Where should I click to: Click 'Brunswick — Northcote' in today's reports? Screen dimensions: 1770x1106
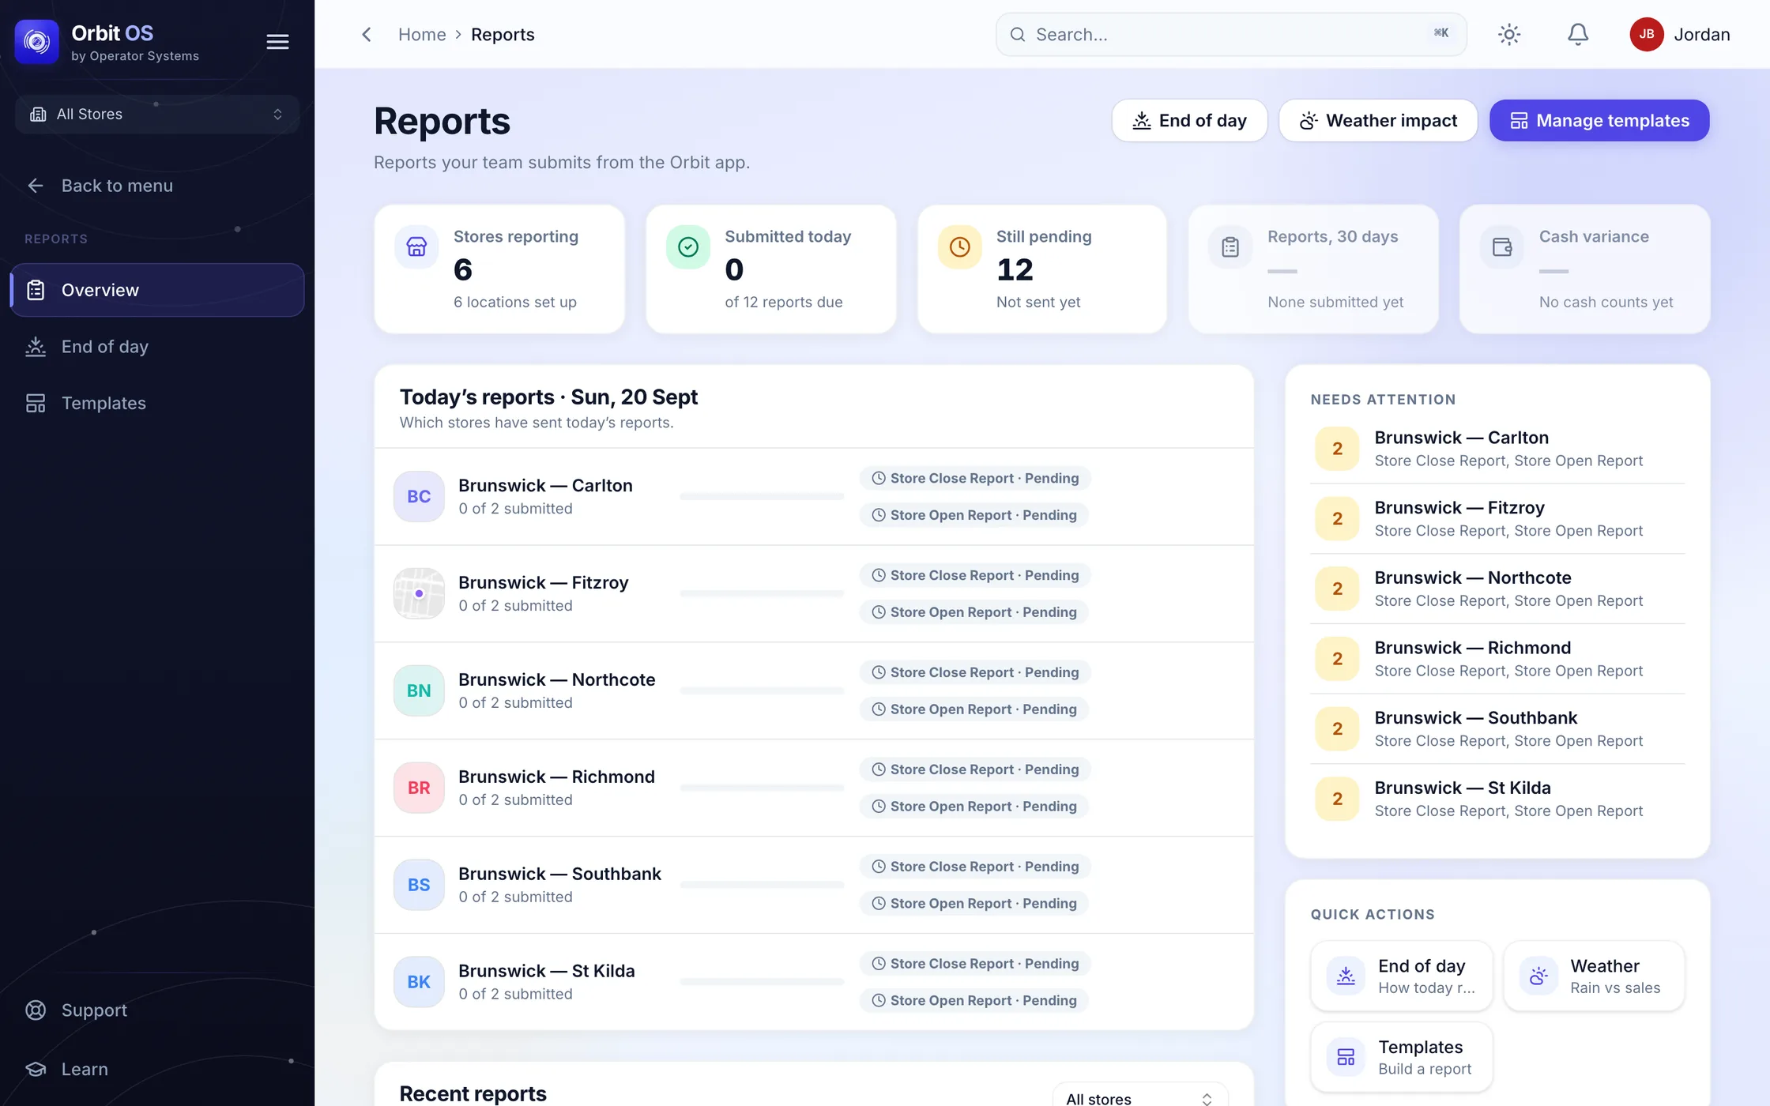click(557, 679)
